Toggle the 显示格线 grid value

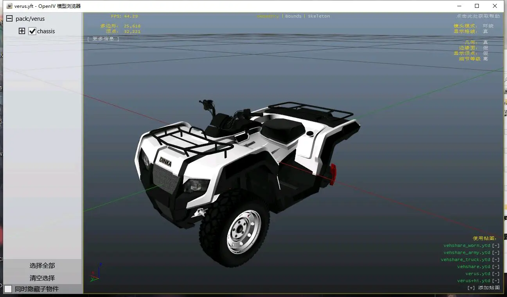[x=485, y=31]
